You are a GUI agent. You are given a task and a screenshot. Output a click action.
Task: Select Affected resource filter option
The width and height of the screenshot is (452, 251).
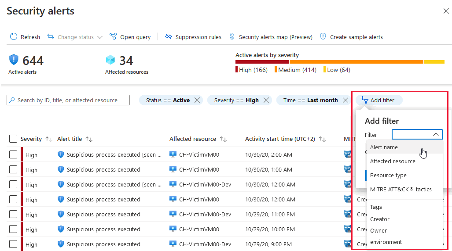click(x=404, y=161)
